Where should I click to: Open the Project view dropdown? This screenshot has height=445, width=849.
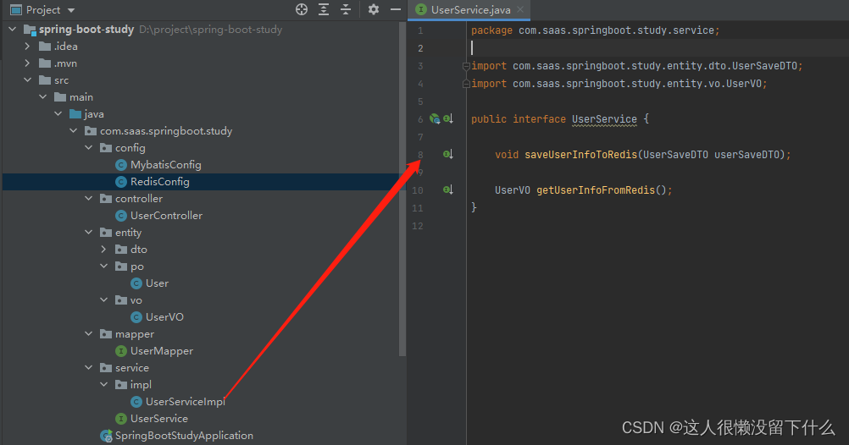pyautogui.click(x=71, y=10)
